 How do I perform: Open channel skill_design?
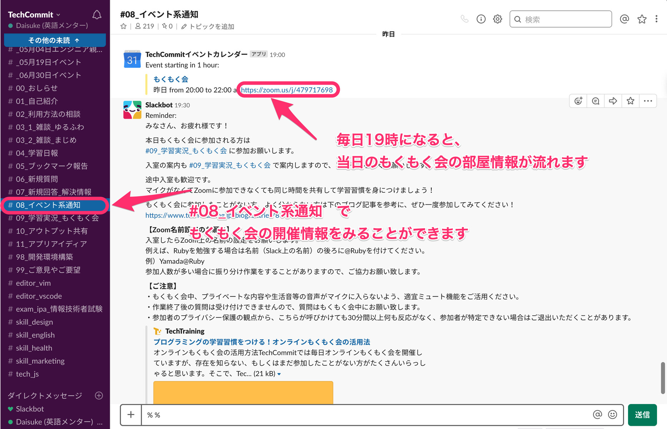[55, 322]
